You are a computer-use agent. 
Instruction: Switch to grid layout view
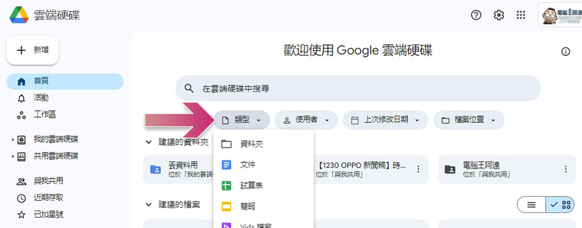tap(560, 205)
